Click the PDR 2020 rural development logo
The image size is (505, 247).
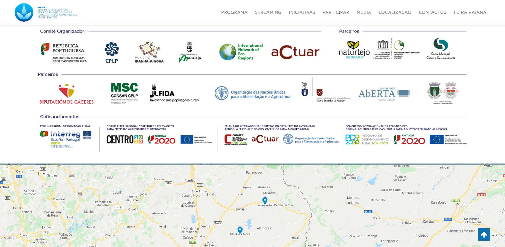pyautogui.click(x=367, y=139)
